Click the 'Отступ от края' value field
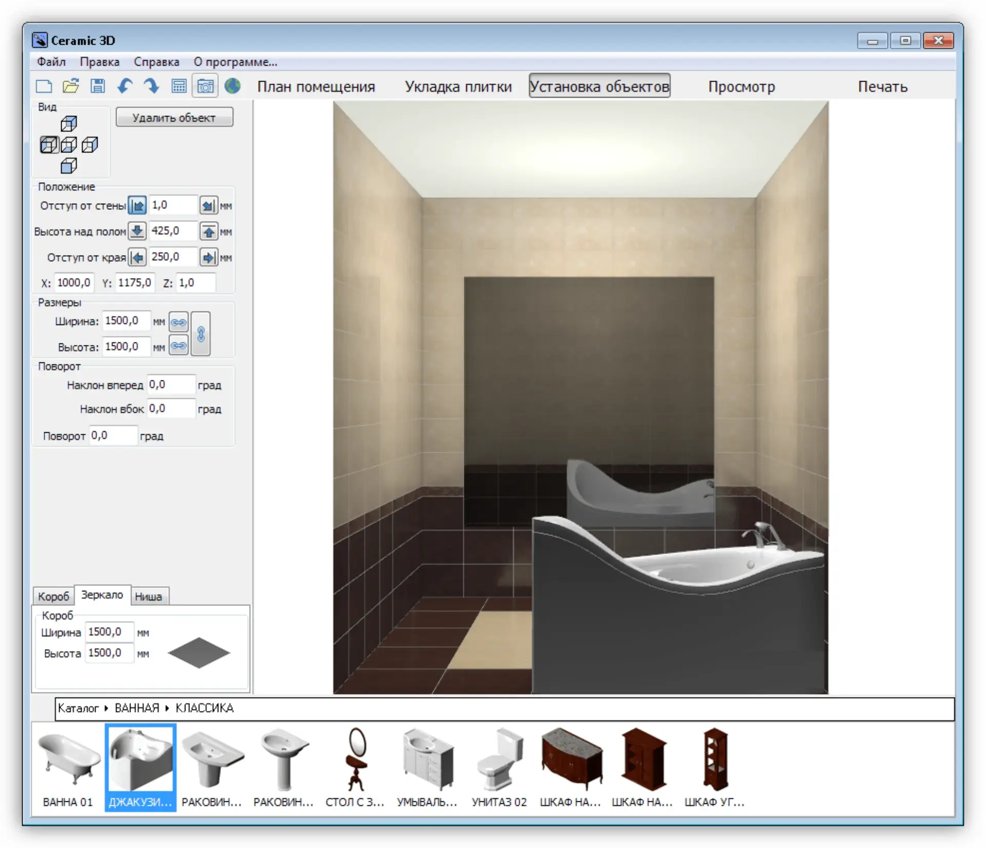Screen dimensions: 986x848 (x=173, y=257)
